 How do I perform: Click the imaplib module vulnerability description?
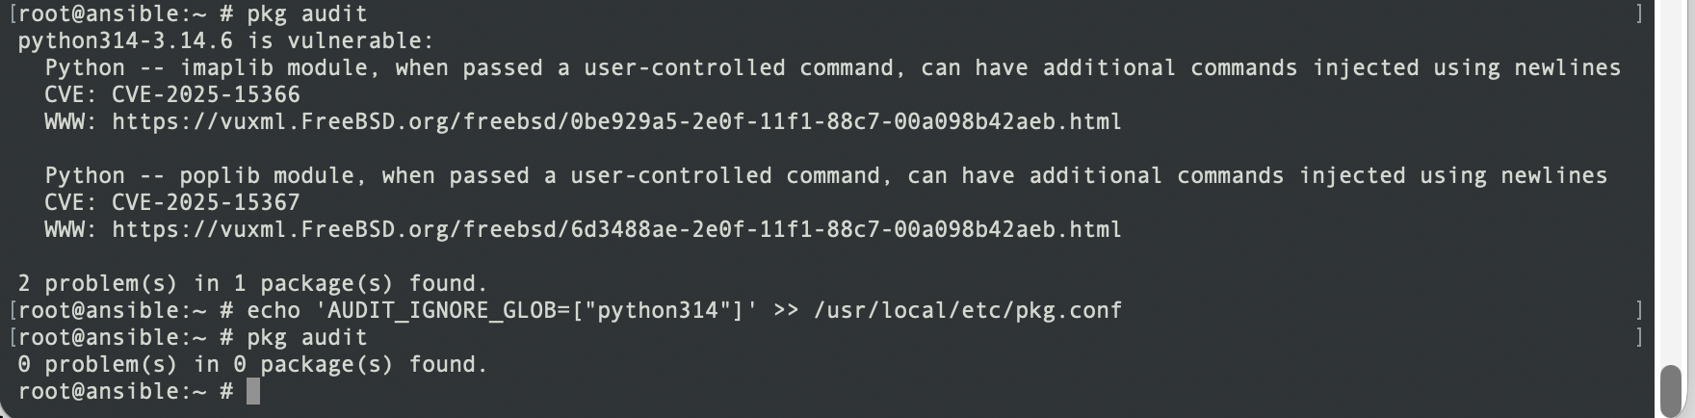click(833, 67)
